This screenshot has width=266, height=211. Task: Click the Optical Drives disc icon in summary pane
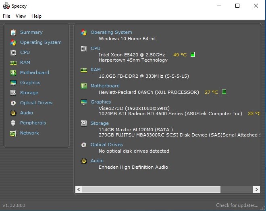(84, 145)
